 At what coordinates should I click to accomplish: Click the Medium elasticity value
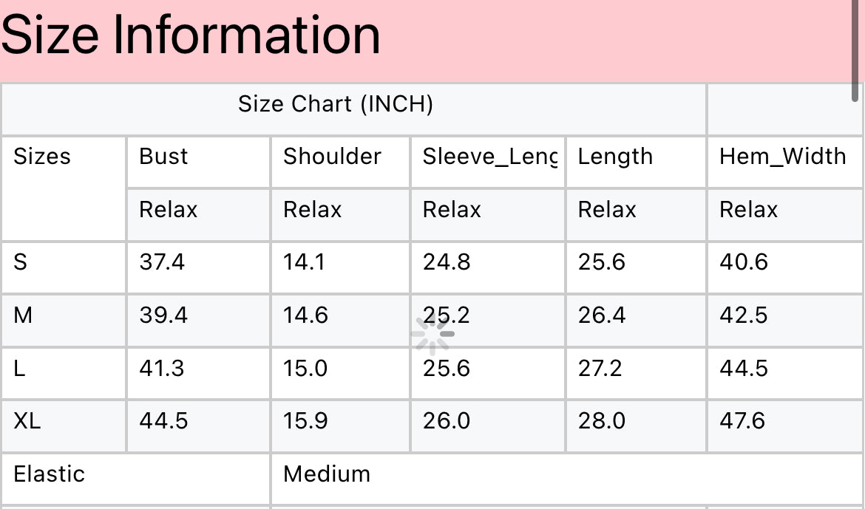[x=327, y=474]
